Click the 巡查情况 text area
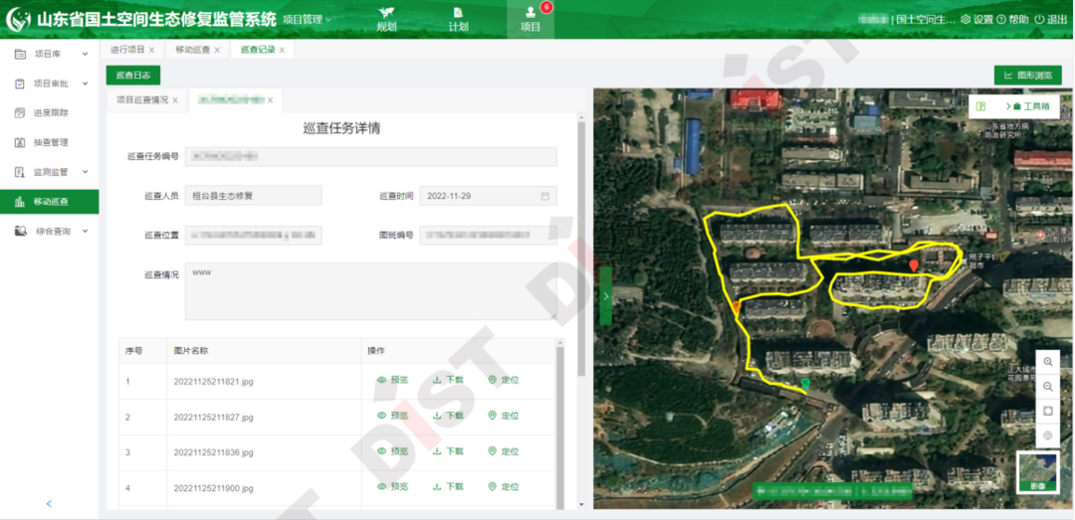 click(371, 291)
